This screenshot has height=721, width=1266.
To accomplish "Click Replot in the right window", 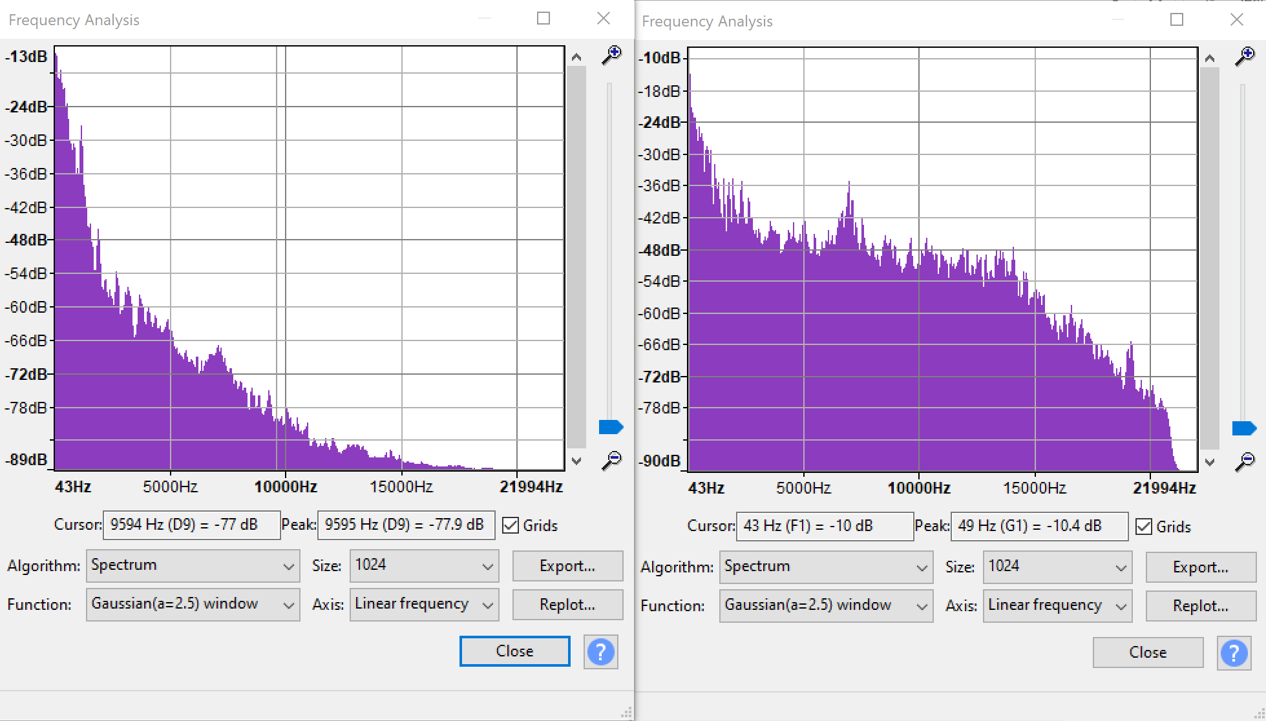I will click(1200, 605).
